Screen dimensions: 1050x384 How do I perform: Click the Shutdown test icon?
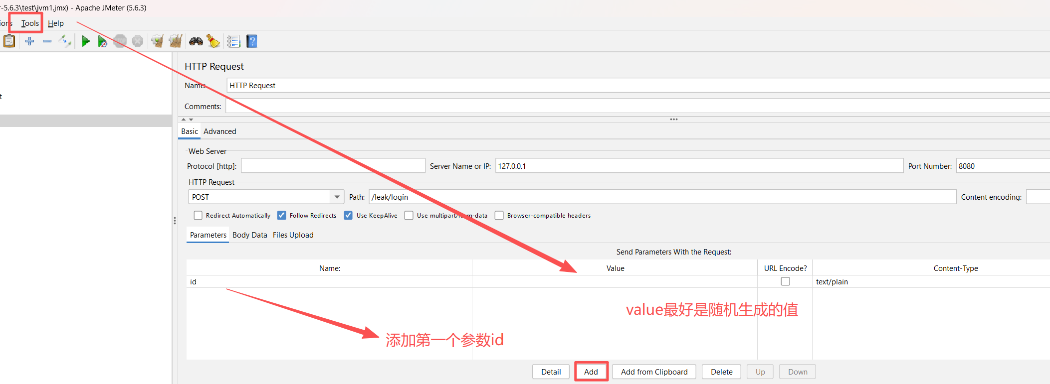[138, 41]
